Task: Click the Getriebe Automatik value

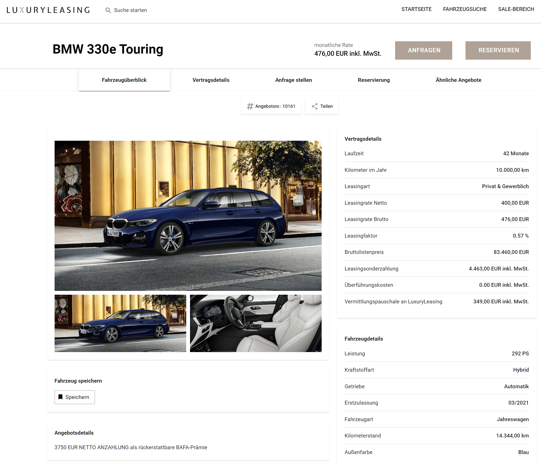Action: 516,386
